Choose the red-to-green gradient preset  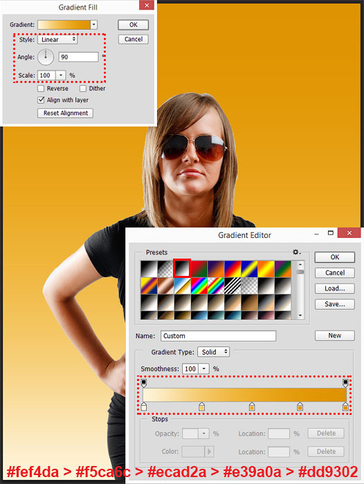199,269
